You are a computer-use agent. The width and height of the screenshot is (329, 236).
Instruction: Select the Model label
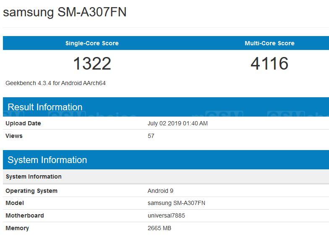pos(15,203)
